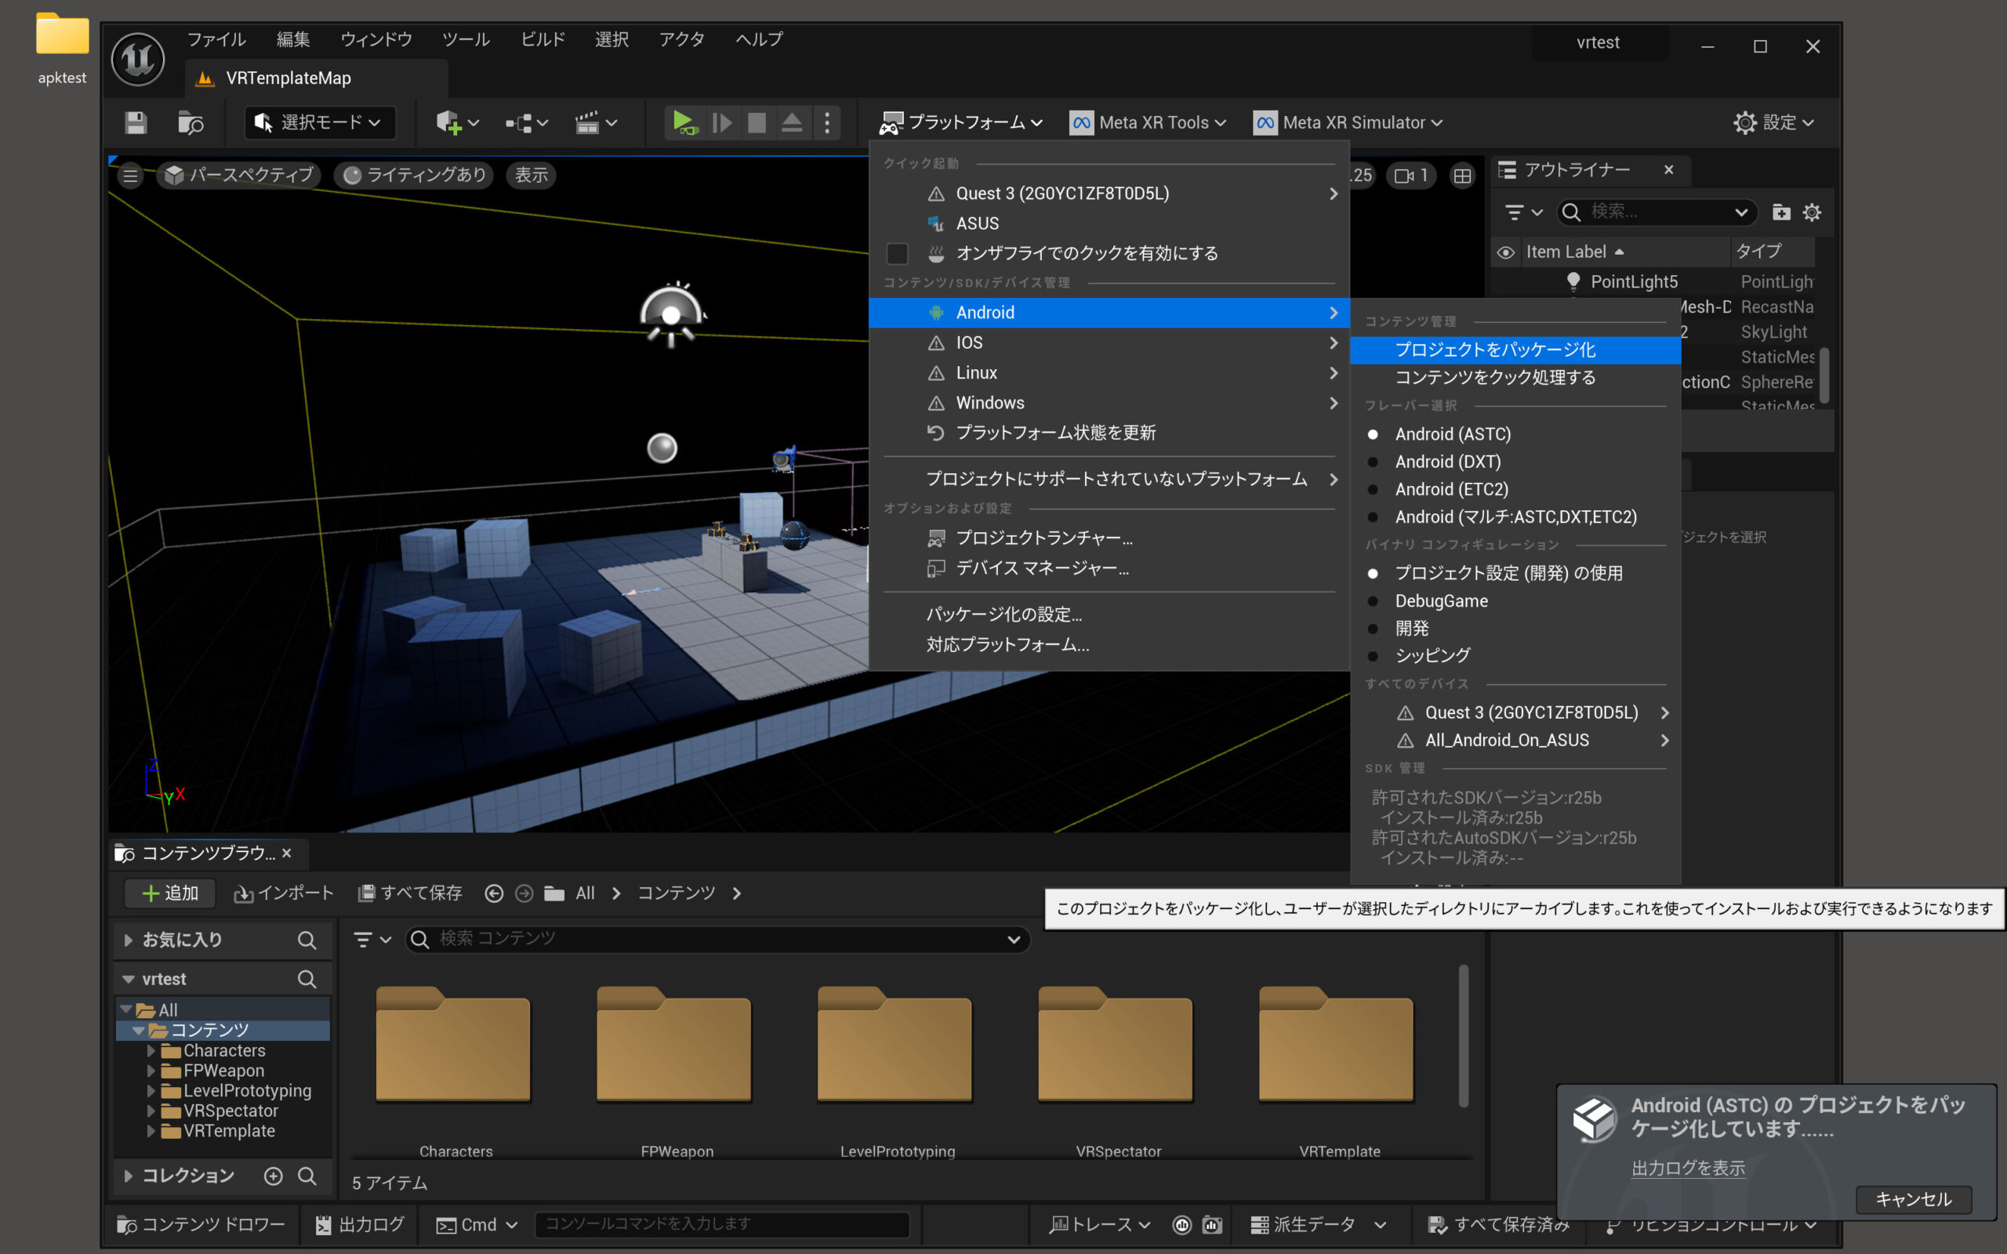This screenshot has height=1254, width=2007.
Task: Open the ビルド menu in menu bar
Action: (543, 39)
